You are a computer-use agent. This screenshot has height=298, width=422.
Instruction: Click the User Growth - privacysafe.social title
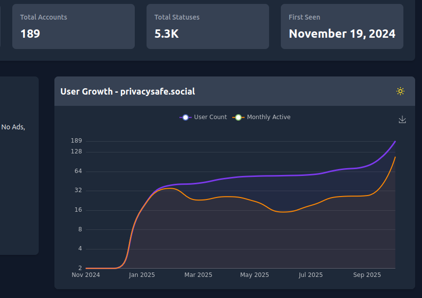(x=127, y=91)
